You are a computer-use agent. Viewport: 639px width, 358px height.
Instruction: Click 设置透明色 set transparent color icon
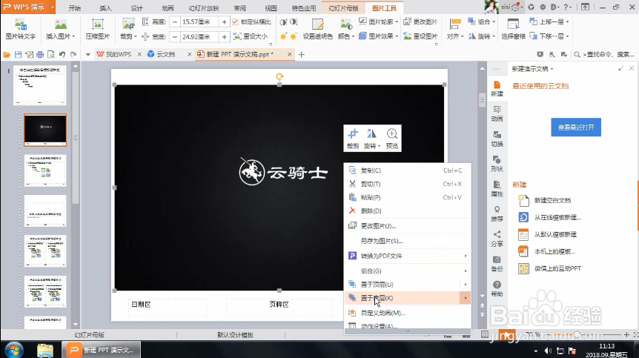click(x=317, y=29)
